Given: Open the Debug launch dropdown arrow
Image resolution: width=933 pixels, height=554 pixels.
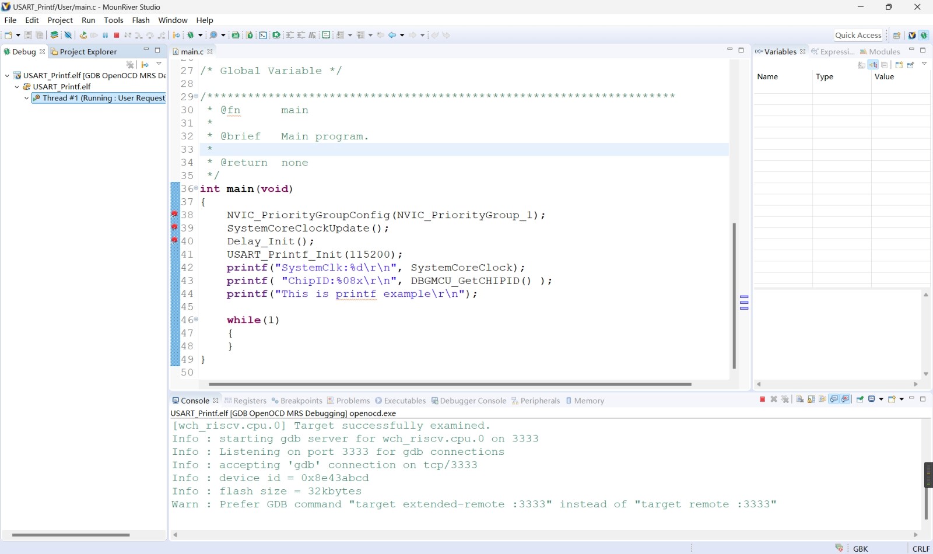Looking at the screenshot, I should tap(201, 35).
